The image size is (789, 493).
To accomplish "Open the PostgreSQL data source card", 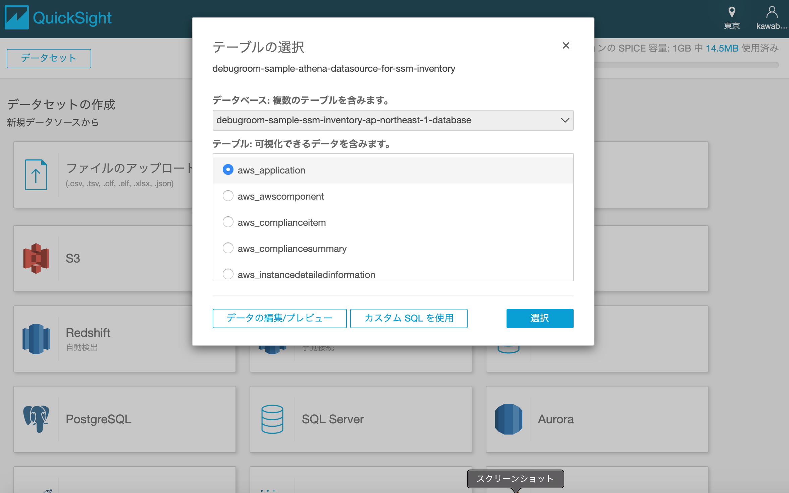I will [124, 419].
